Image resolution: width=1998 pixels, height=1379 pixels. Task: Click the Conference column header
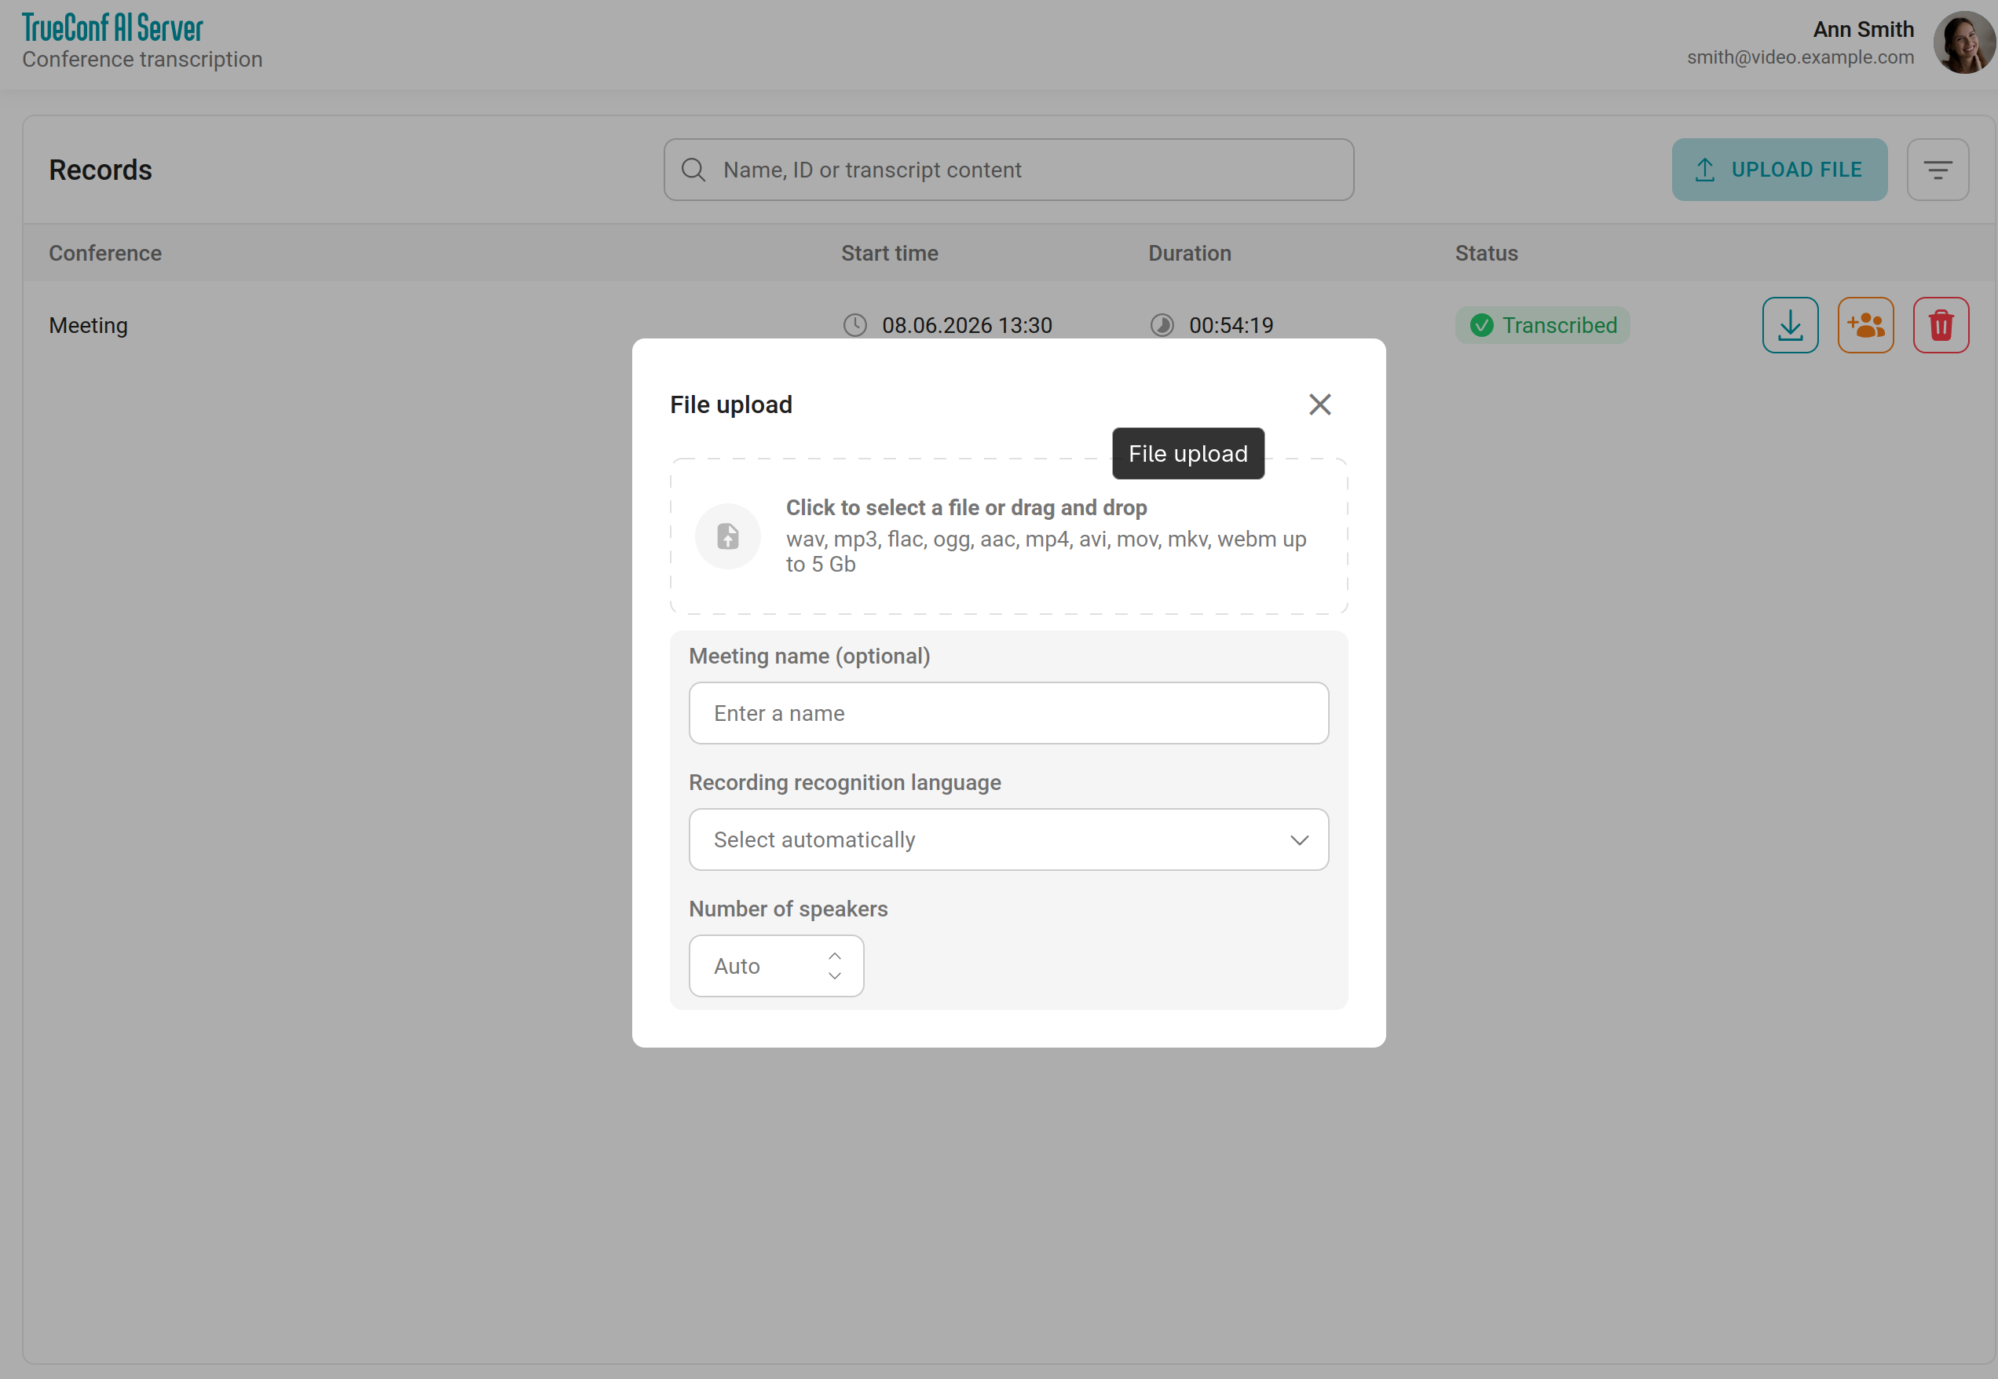tap(105, 253)
